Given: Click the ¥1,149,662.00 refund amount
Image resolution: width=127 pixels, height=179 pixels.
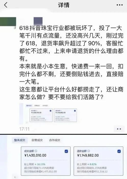Looking at the screenshot, I should click(x=88, y=155).
